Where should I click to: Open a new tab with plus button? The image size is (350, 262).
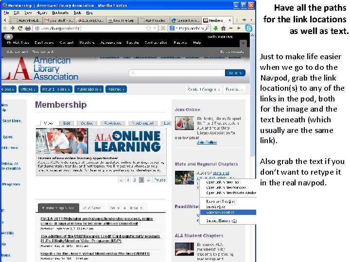point(244,20)
